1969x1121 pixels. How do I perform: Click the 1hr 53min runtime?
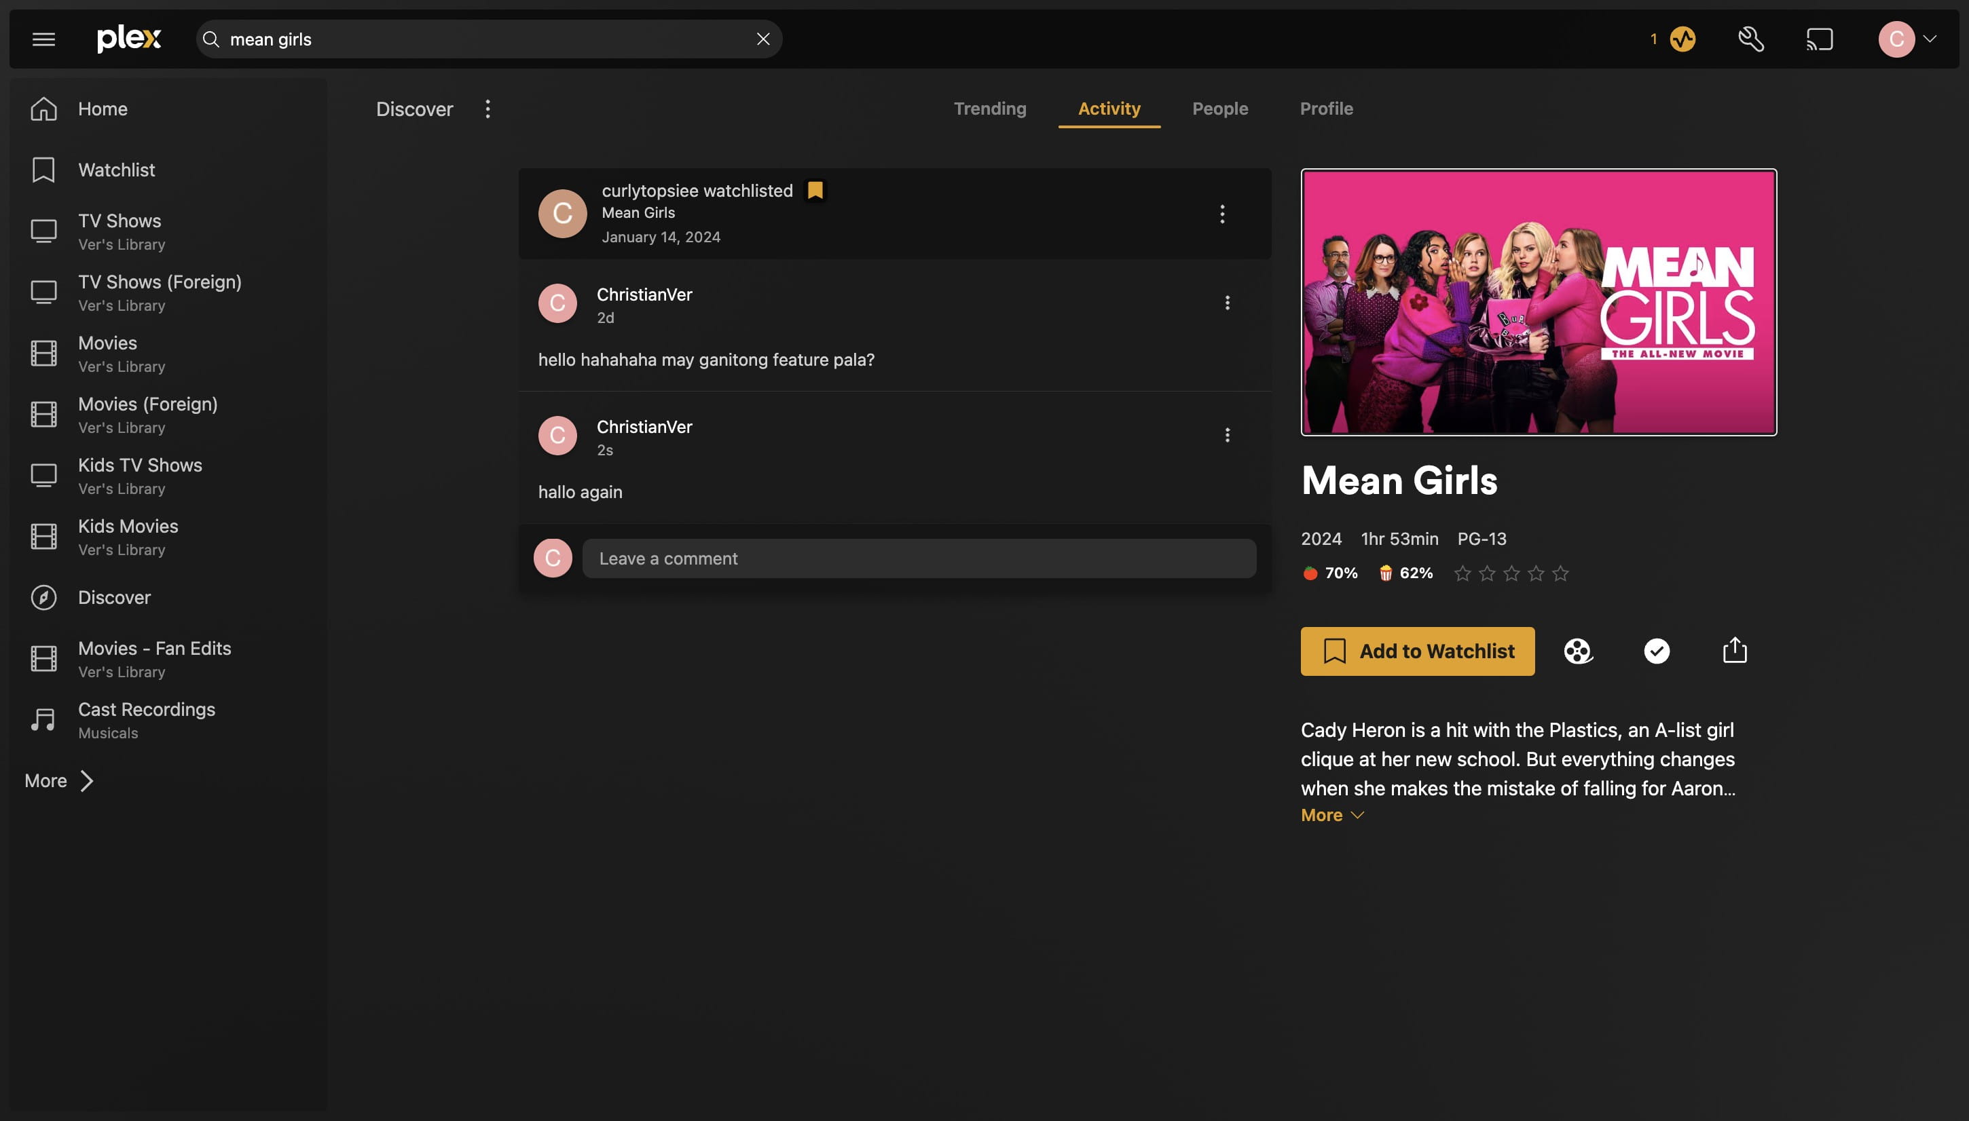click(1399, 539)
